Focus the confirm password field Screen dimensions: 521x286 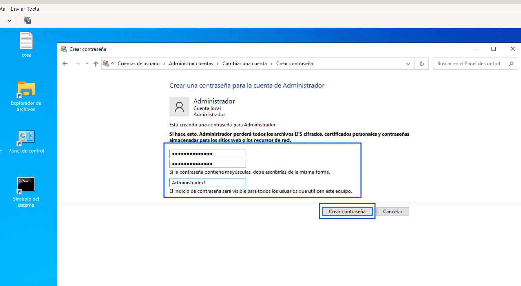click(x=208, y=164)
